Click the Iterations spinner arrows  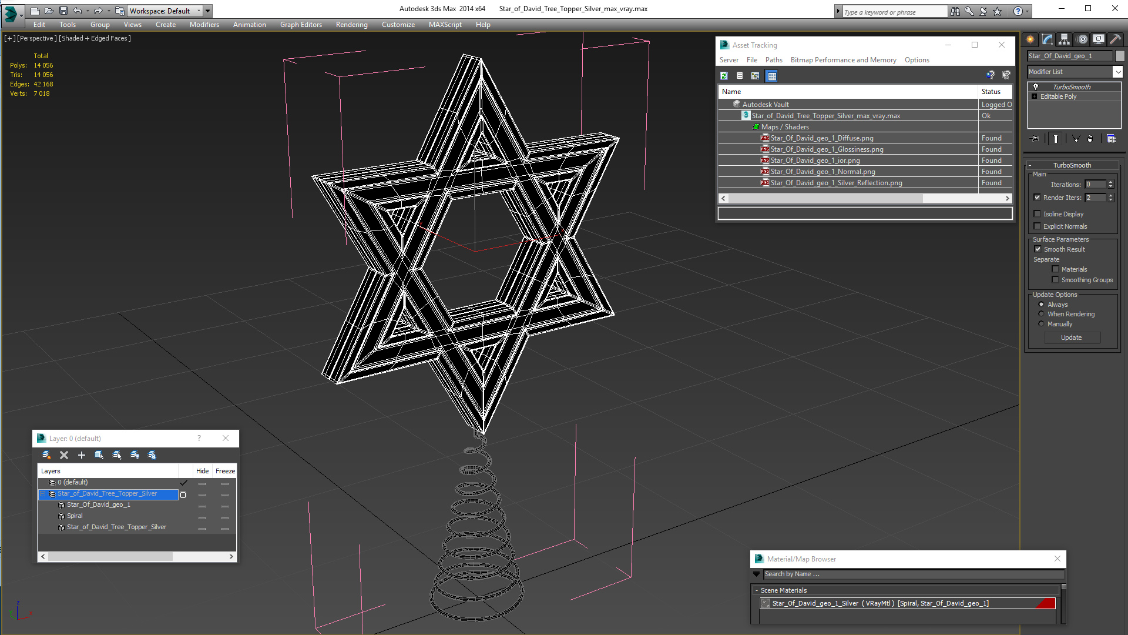pyautogui.click(x=1110, y=185)
